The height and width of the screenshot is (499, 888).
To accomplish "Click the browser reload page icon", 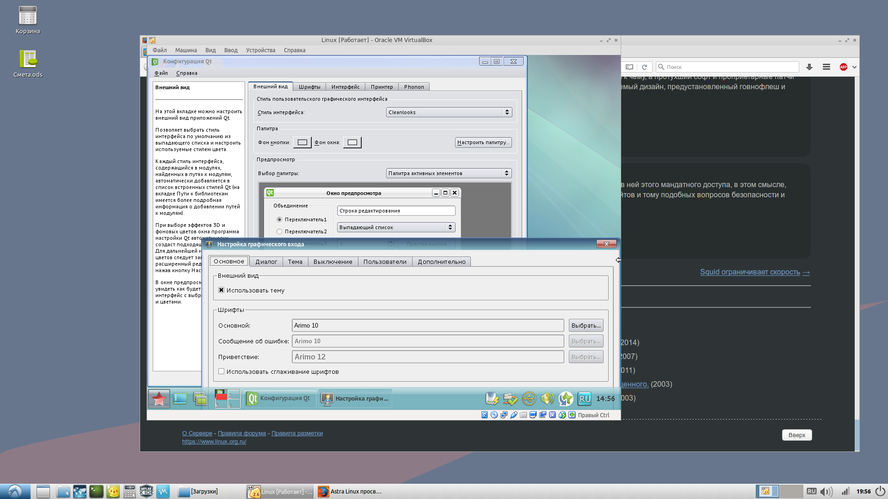I will click(644, 67).
